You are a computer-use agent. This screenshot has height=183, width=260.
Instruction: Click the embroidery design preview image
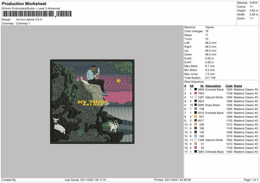click(x=92, y=101)
